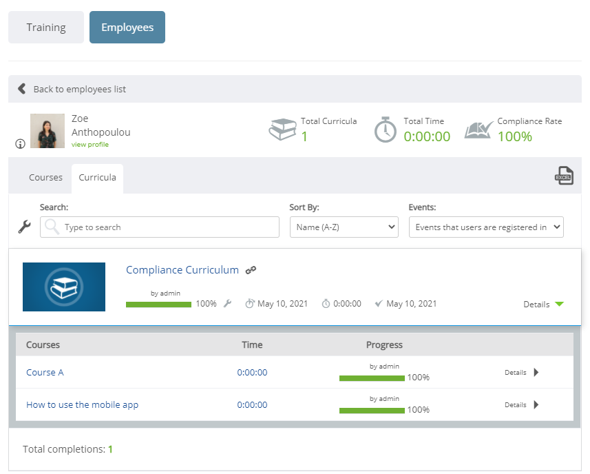Click the start date stopwatch icon
The width and height of the screenshot is (590, 474).
(x=250, y=303)
